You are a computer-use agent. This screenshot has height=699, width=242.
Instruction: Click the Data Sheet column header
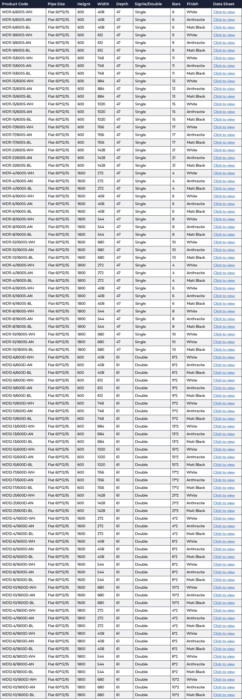click(x=223, y=4)
